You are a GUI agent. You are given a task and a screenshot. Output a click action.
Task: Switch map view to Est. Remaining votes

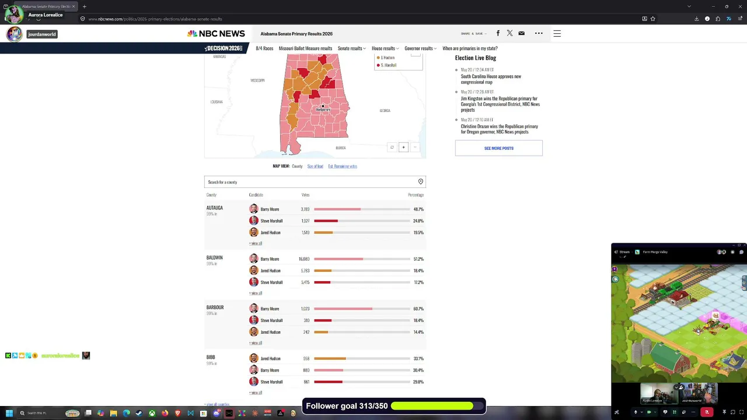coord(343,166)
